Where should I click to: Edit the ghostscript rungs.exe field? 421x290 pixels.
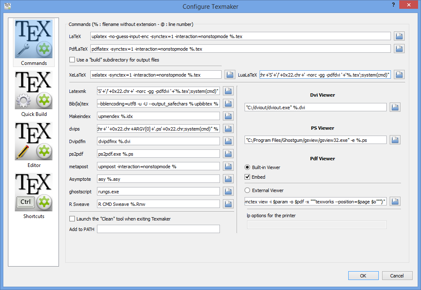pyautogui.click(x=158, y=192)
